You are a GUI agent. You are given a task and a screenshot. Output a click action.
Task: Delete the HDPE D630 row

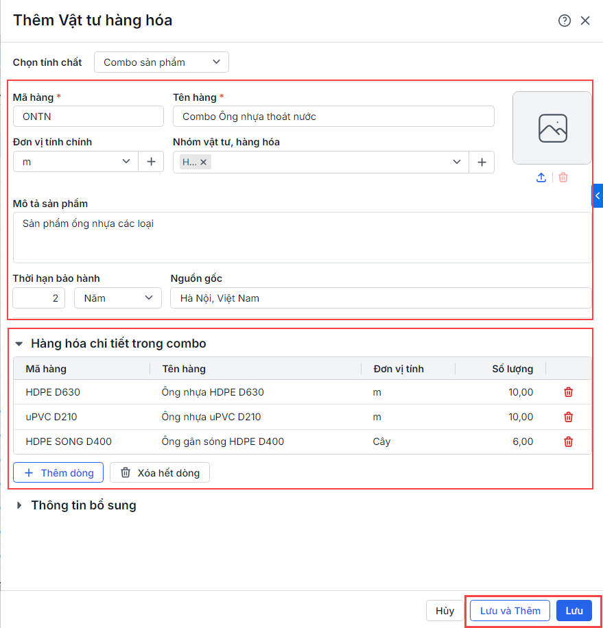coord(568,392)
